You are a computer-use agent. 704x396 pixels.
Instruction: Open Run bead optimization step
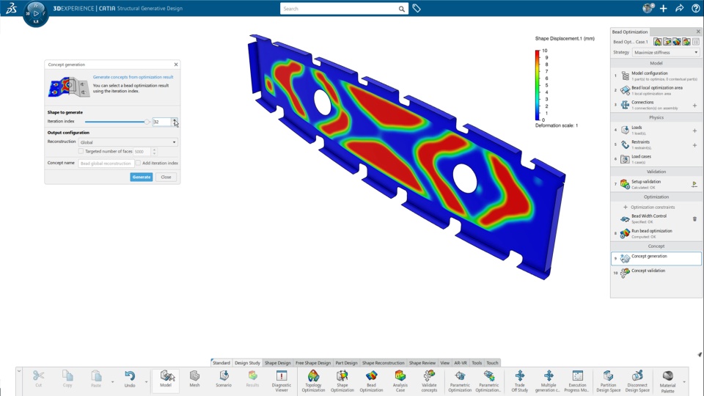pyautogui.click(x=656, y=233)
